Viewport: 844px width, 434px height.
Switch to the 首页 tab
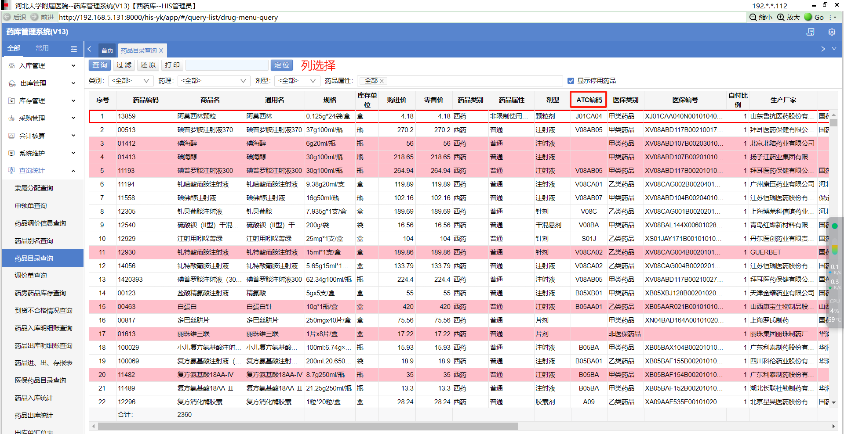point(107,50)
